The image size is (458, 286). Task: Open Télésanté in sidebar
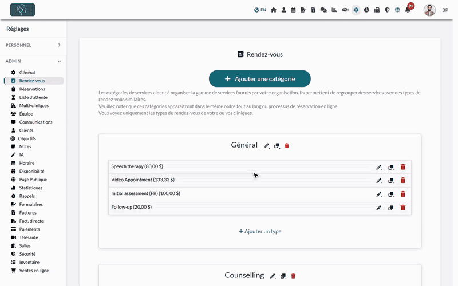29,237
